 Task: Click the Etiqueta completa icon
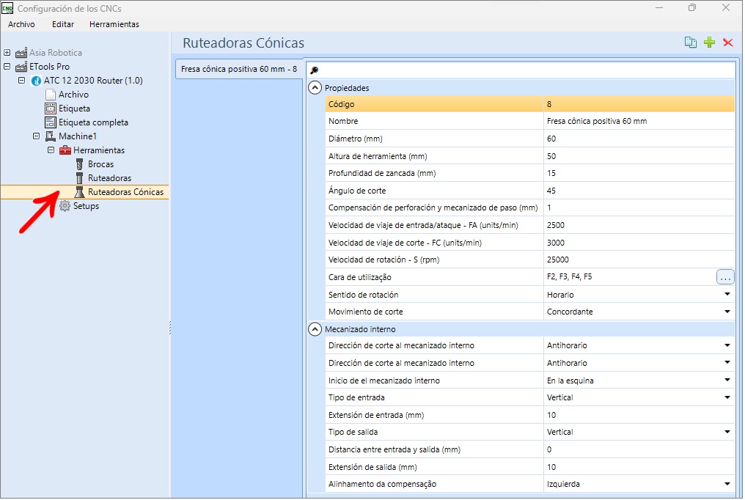pyautogui.click(x=51, y=122)
